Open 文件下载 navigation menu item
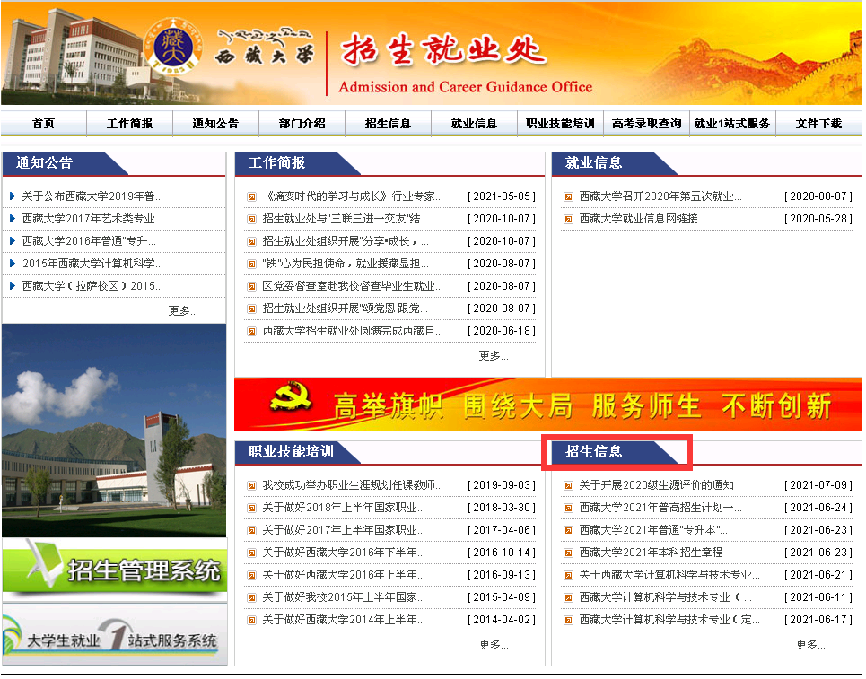 pyautogui.click(x=819, y=123)
